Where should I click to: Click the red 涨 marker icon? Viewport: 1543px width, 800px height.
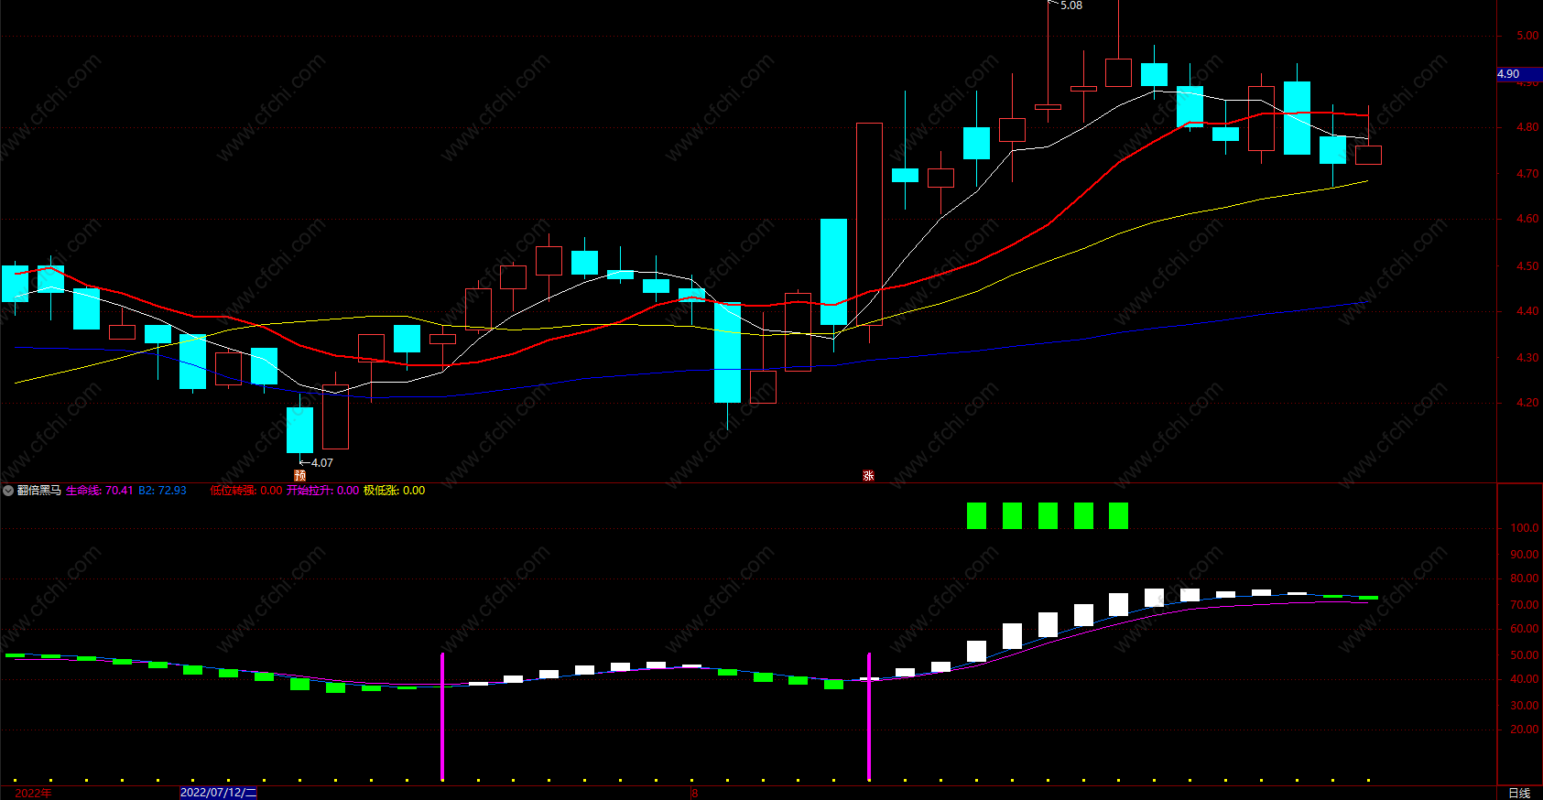868,475
